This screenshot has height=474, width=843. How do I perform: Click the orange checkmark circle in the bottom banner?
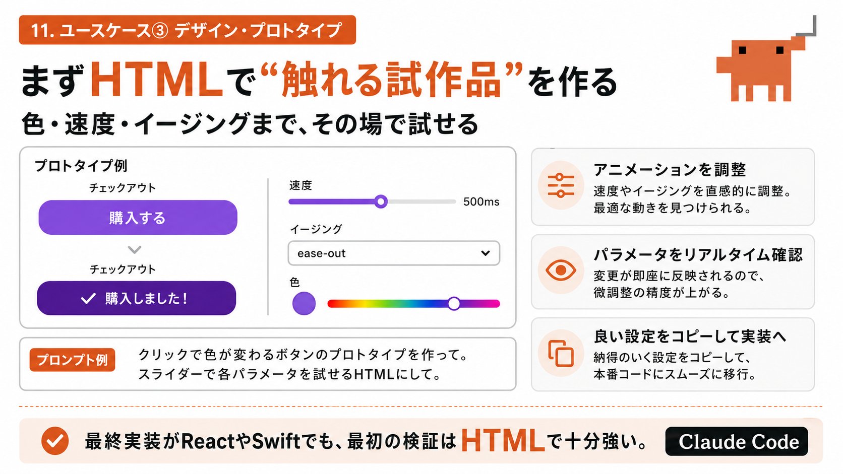pyautogui.click(x=55, y=441)
